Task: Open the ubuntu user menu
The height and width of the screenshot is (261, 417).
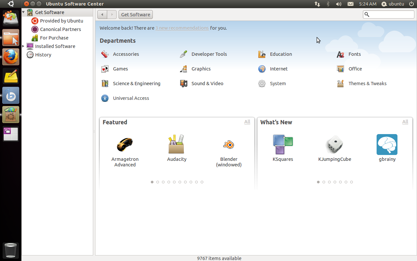Action: tap(393, 4)
